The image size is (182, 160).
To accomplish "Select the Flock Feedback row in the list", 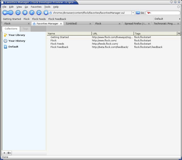I will point(114,47).
